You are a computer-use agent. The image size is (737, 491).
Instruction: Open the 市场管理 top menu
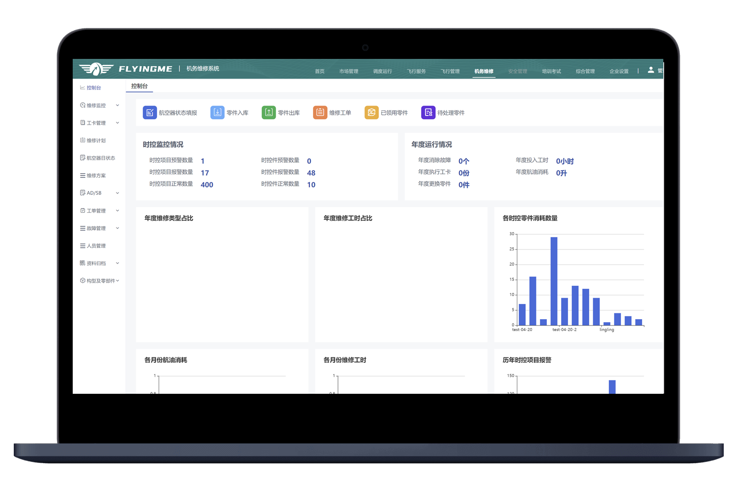348,72
